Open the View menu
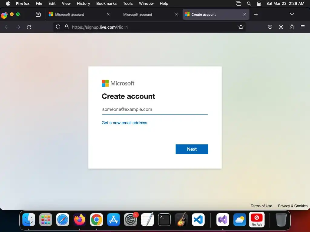Viewport: 310px width, 232px height. pos(66,3)
